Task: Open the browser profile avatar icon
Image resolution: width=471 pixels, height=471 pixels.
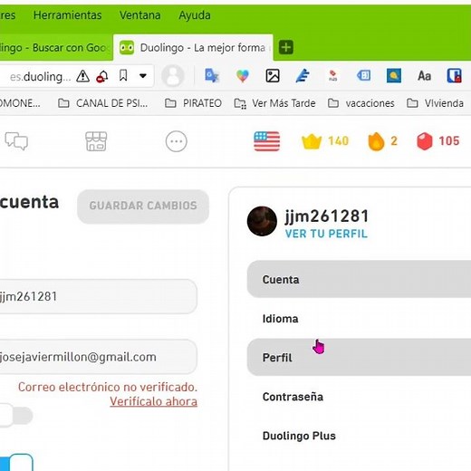Action: pos(173,76)
